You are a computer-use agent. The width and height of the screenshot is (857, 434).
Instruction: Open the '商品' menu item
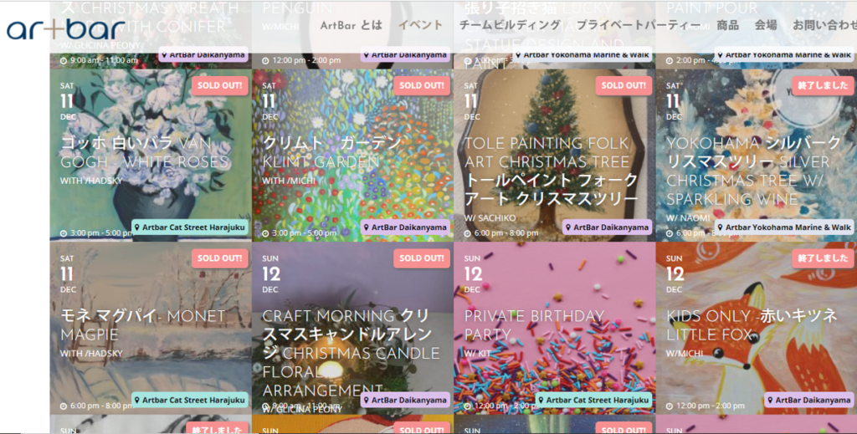click(727, 25)
